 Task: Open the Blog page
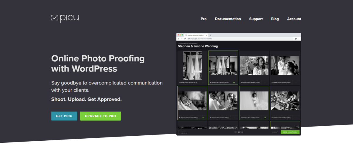pos(275,19)
